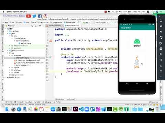This screenshot has height=123, width=165.
Task: Raise the emulator volume
Action: click(161, 26)
